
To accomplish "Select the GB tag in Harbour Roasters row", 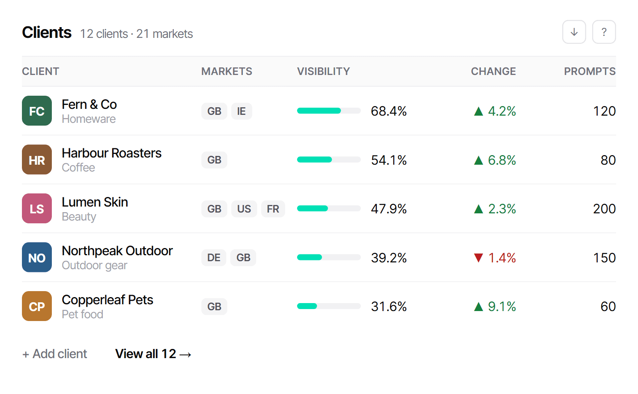I will tap(214, 160).
